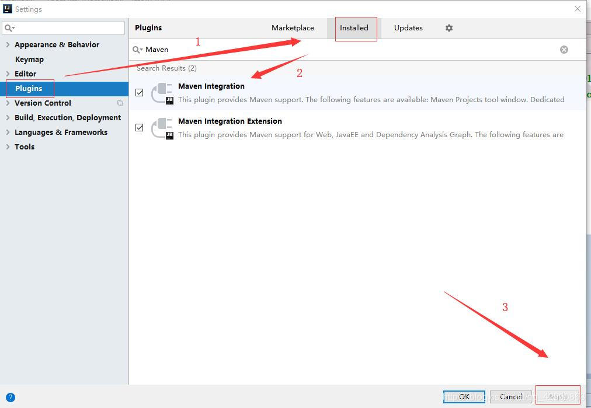
Task: Open the plugins settings gear menu
Action: (449, 28)
